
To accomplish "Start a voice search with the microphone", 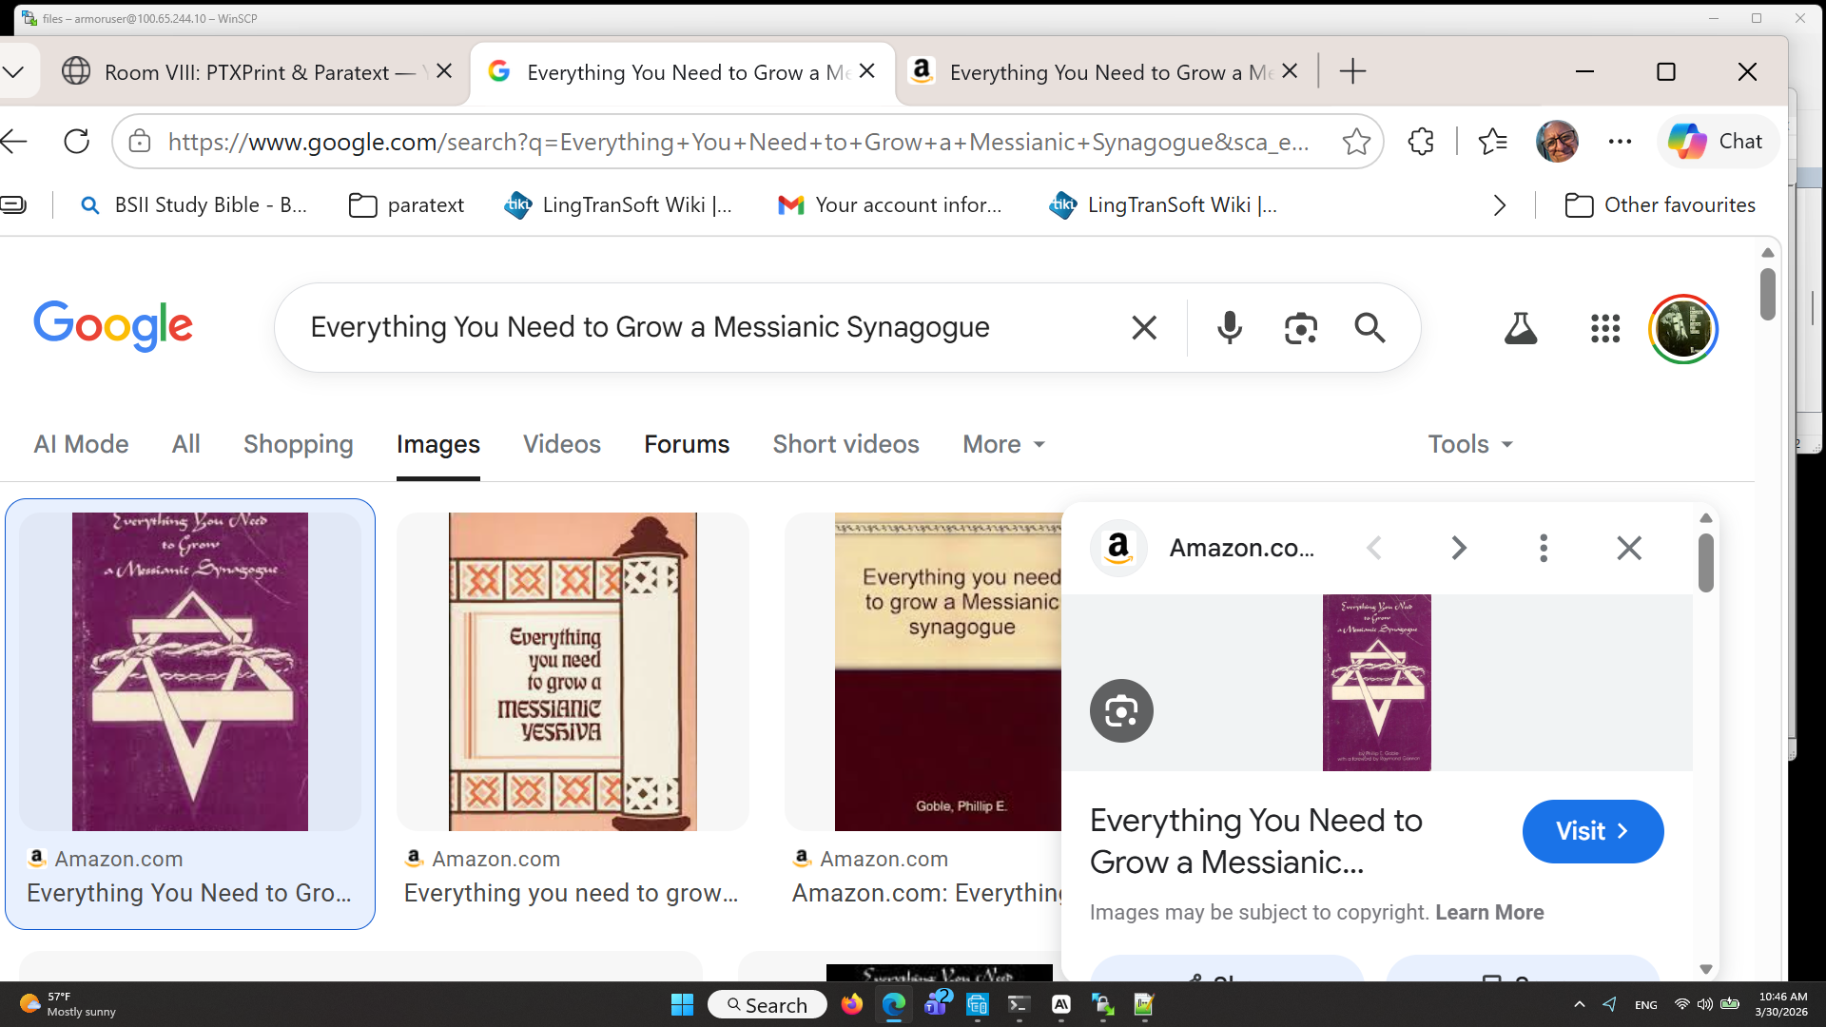I will [1229, 328].
